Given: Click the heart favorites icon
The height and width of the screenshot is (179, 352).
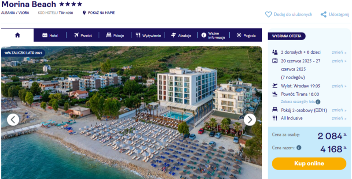Looking at the screenshot, I should click(x=268, y=15).
